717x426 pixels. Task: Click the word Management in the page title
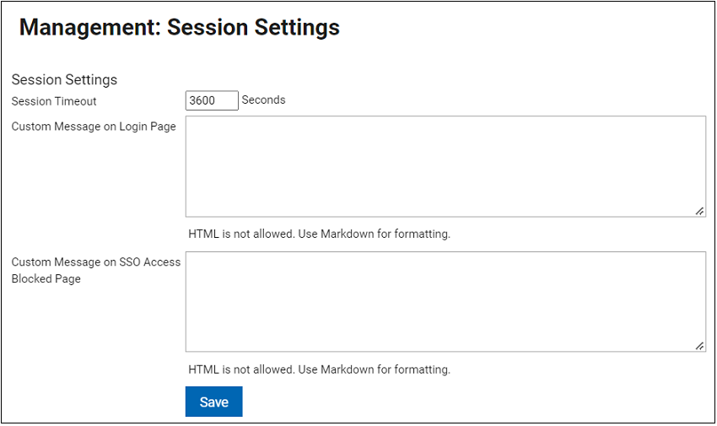(x=88, y=27)
